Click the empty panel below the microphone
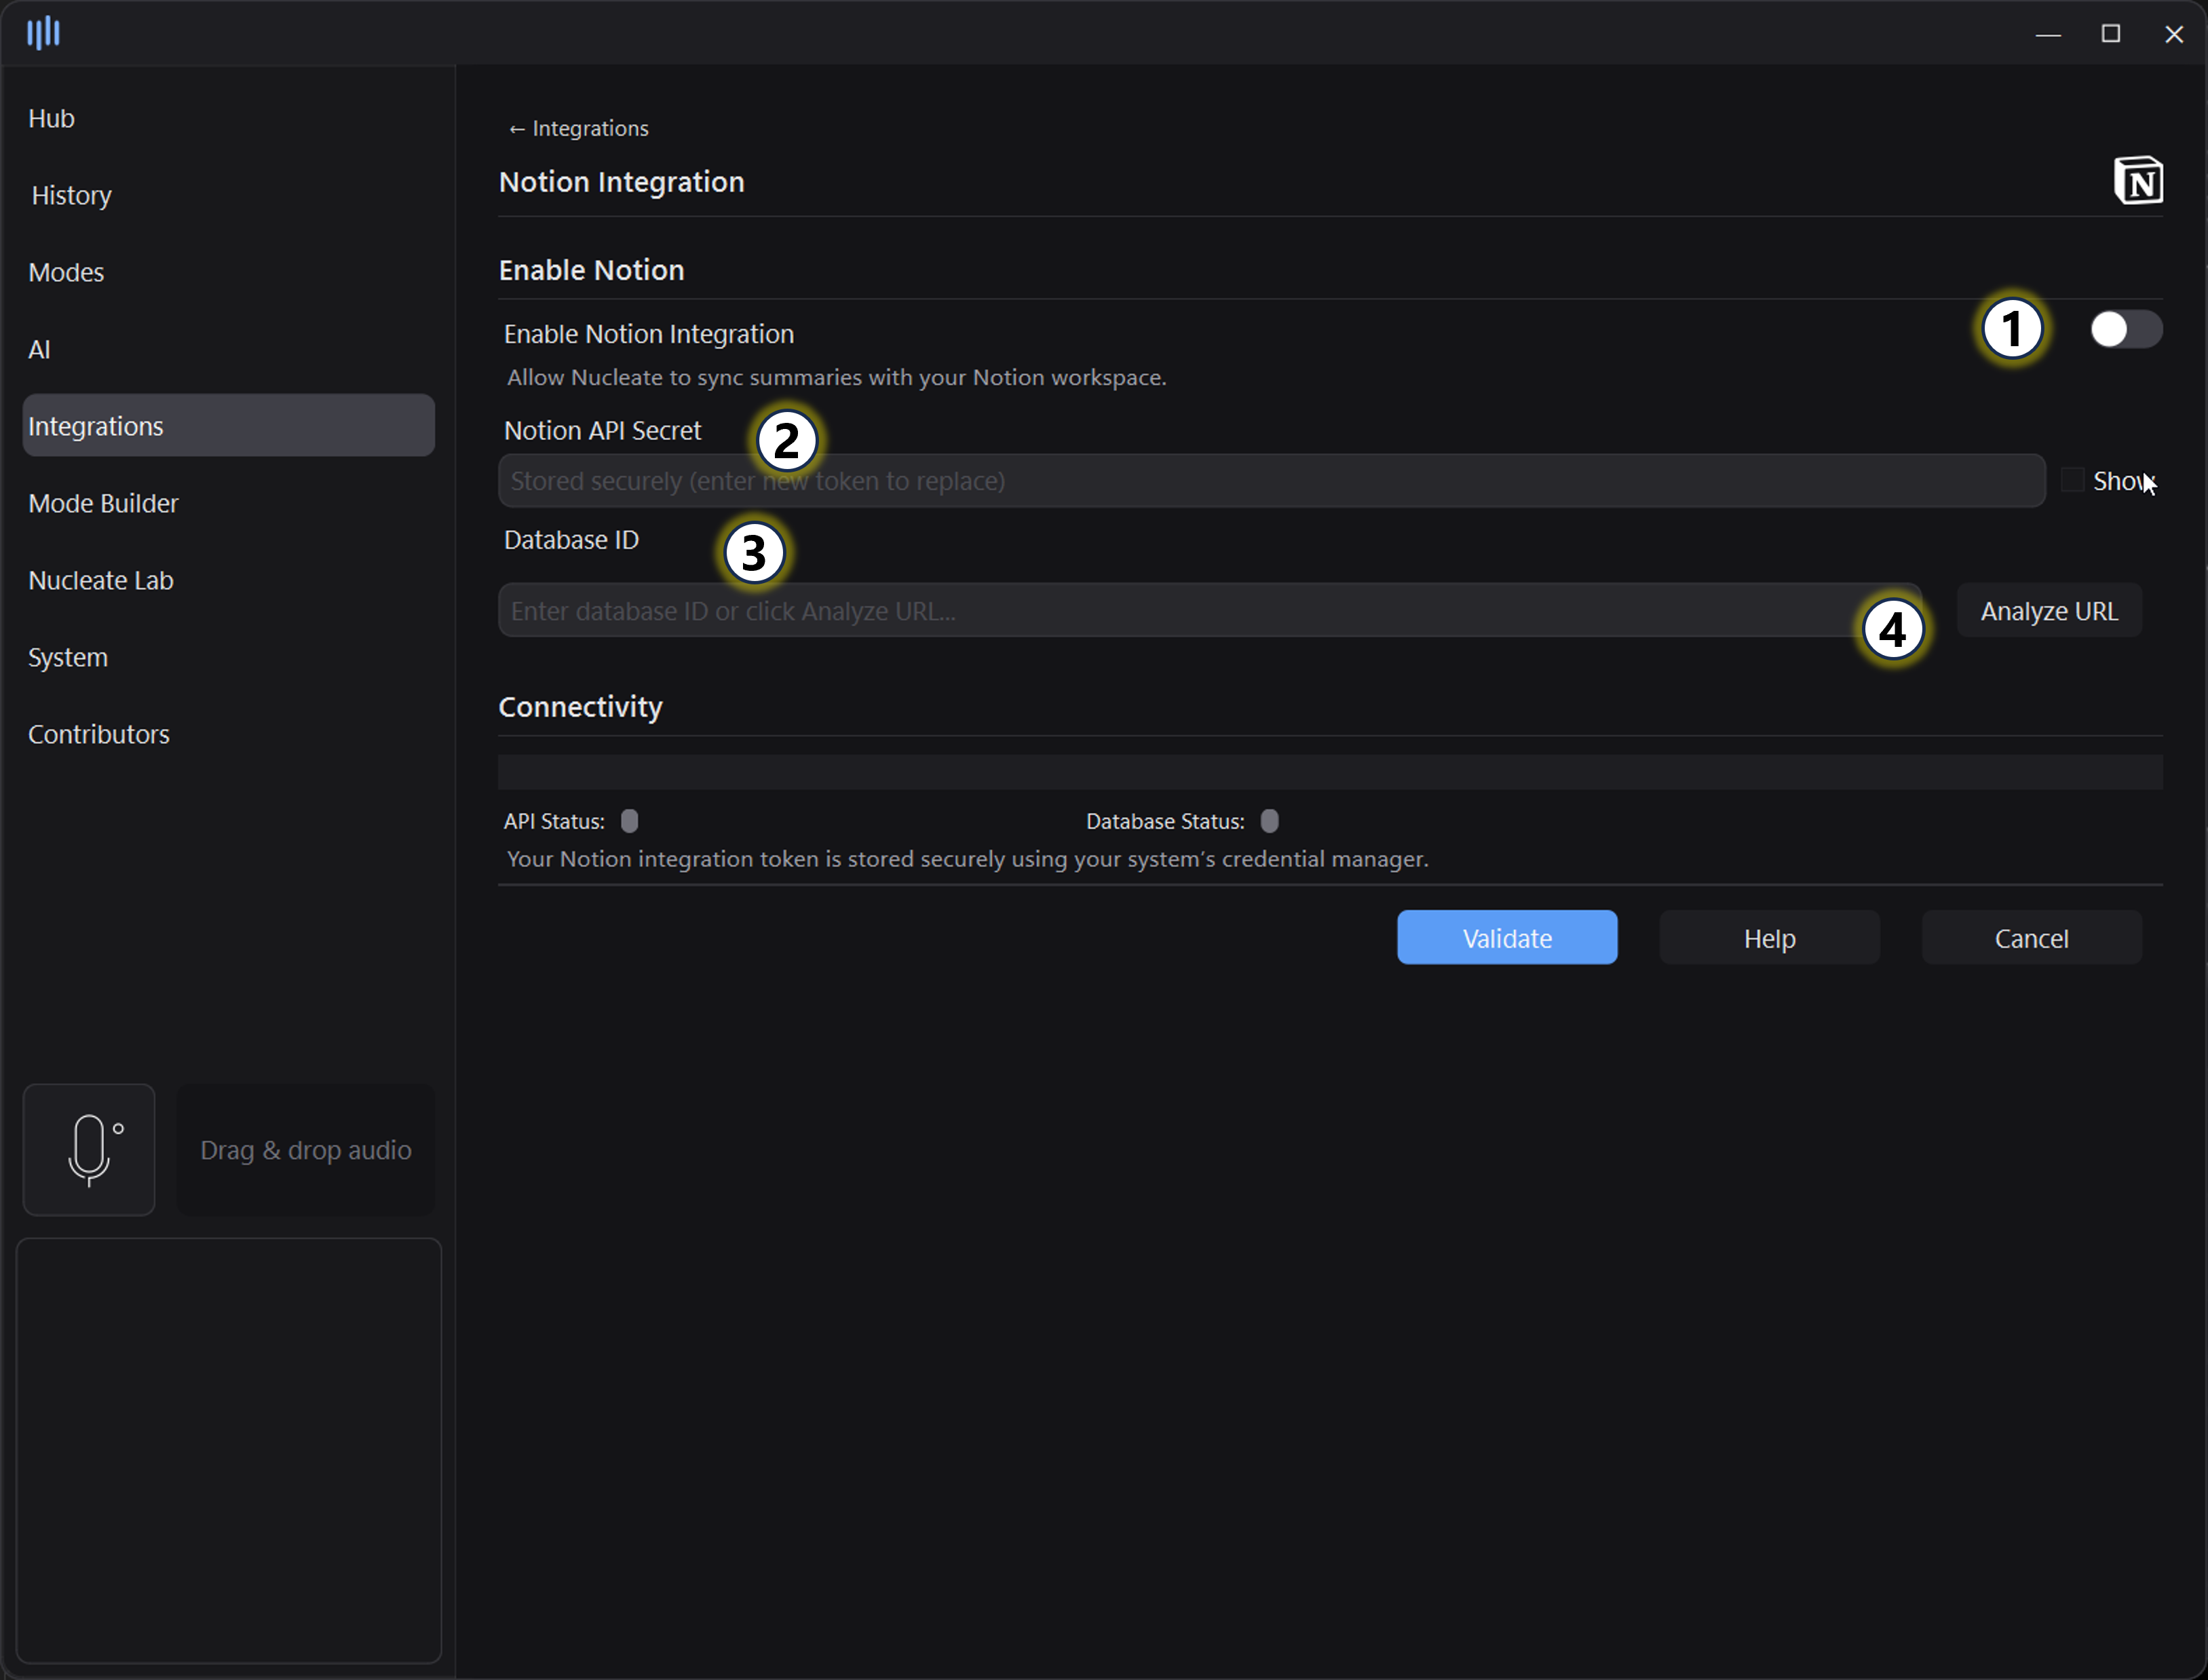This screenshot has height=1680, width=2208. click(229, 1451)
